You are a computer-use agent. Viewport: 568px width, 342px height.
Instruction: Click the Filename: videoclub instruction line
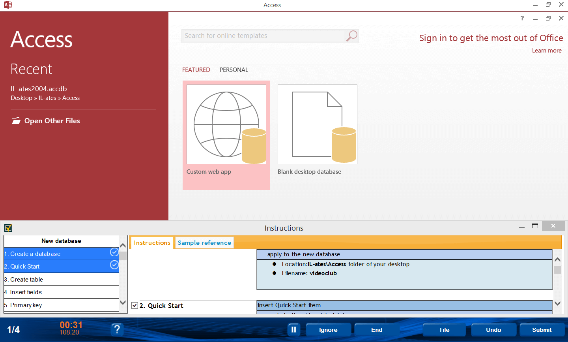click(309, 273)
